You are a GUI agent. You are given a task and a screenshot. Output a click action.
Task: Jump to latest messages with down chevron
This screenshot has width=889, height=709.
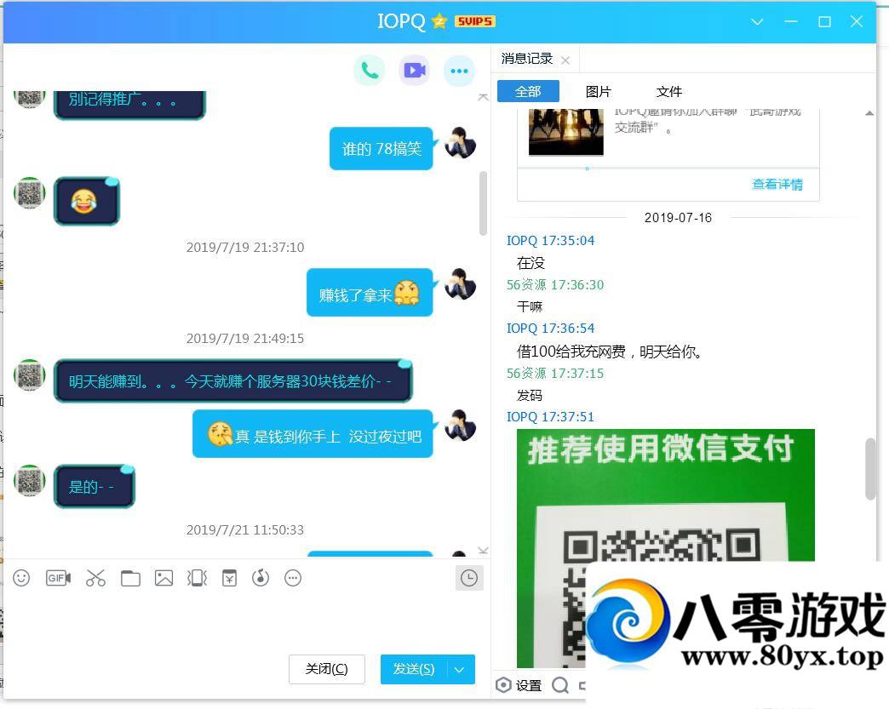point(483,551)
